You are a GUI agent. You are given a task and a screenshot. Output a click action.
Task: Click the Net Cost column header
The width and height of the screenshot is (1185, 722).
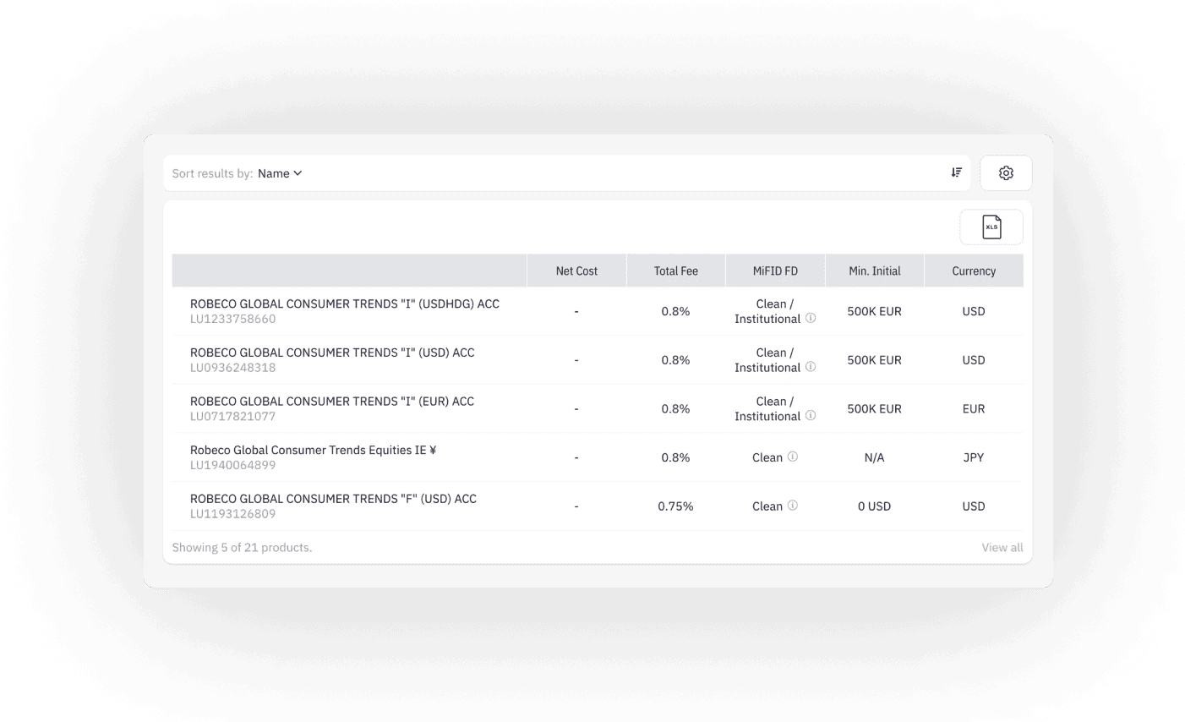coord(576,271)
